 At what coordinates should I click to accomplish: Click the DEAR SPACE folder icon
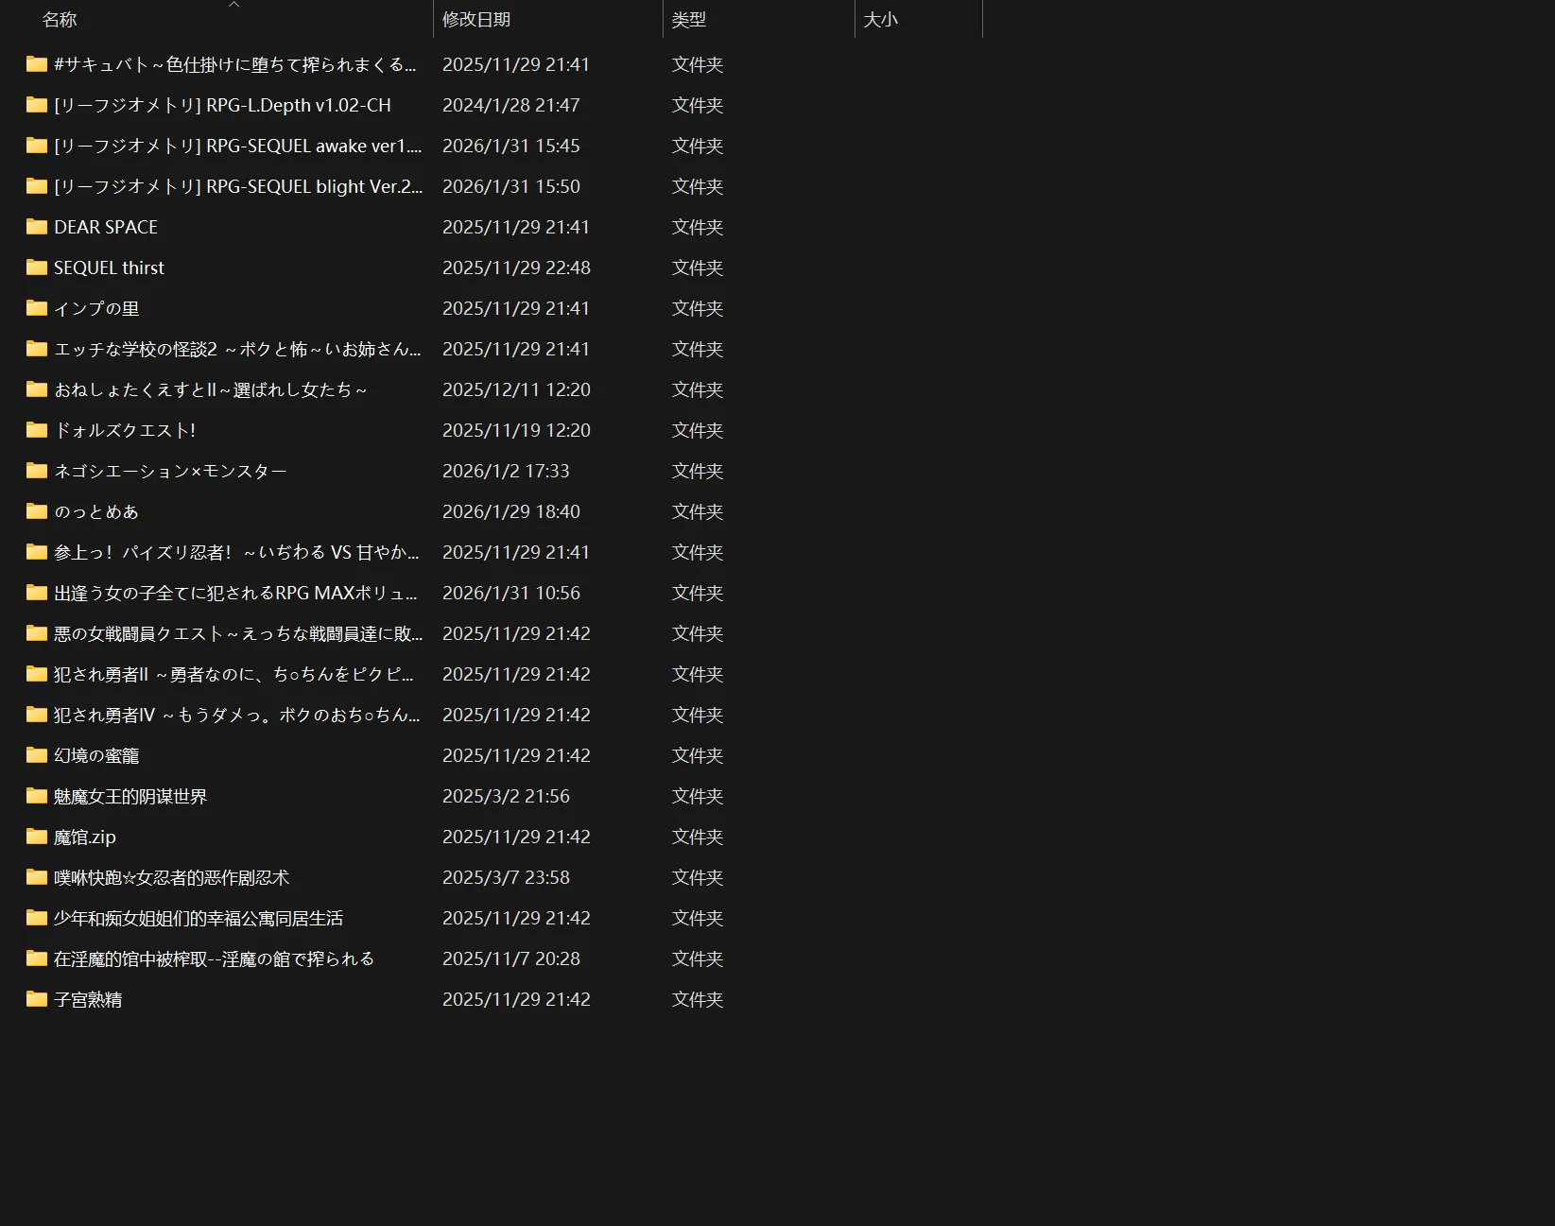37,227
